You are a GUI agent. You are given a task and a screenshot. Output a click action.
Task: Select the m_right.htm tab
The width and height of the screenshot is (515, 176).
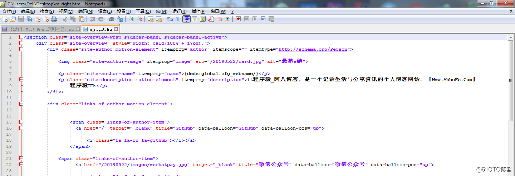pyautogui.click(x=101, y=29)
